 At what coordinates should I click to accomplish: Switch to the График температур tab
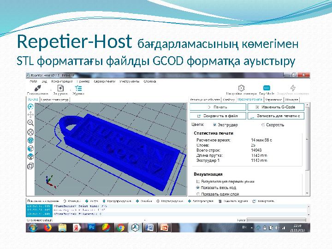click(54, 100)
